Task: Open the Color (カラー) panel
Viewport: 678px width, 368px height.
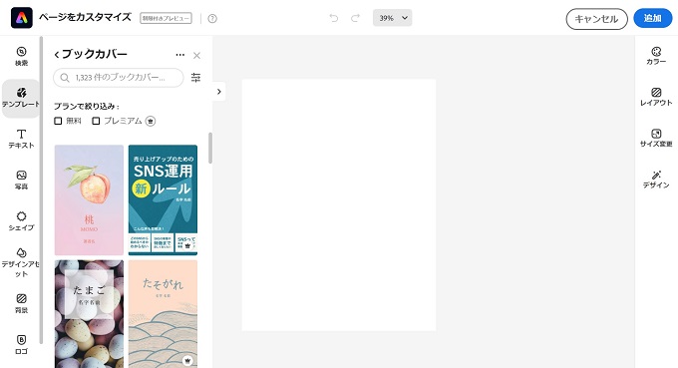Action: 656,56
